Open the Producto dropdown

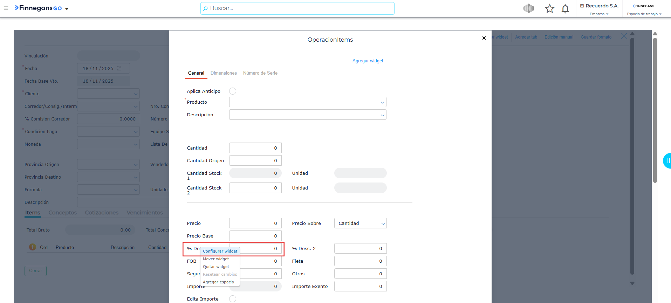point(382,102)
